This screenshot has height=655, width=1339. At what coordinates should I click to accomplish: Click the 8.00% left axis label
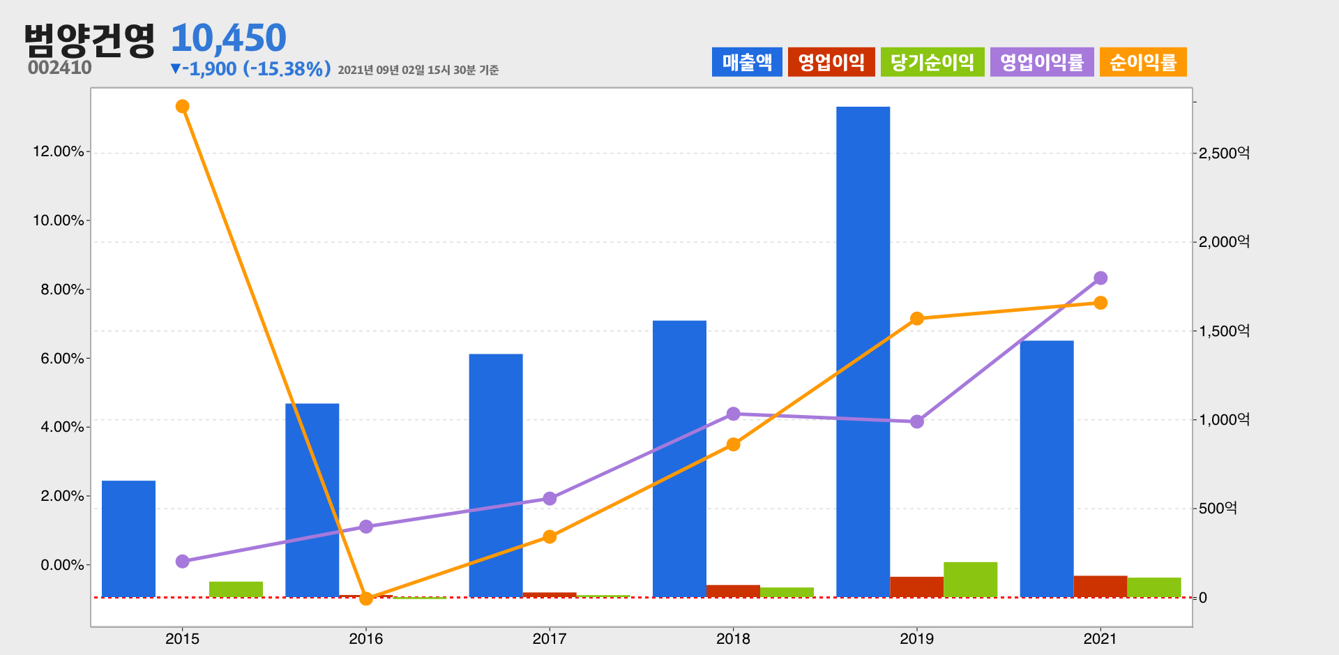pyautogui.click(x=62, y=290)
